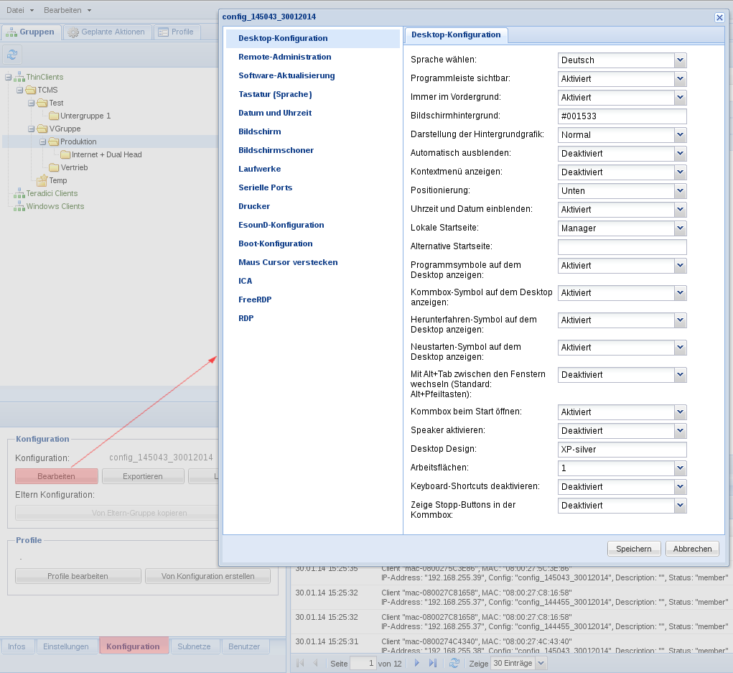Select the ThinClients root node icon
733x673 pixels.
[x=19, y=77]
